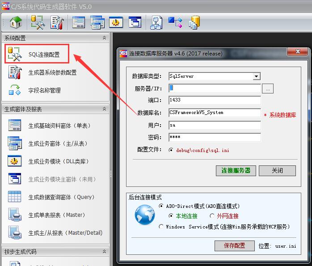The image size is (312, 266).
Task: Select Windows Service模式 radio button
Action: coord(161,227)
